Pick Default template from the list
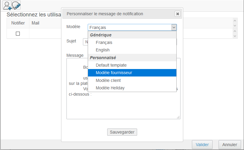Image resolution: width=244 pixels, height=150 pixels. click(x=111, y=65)
